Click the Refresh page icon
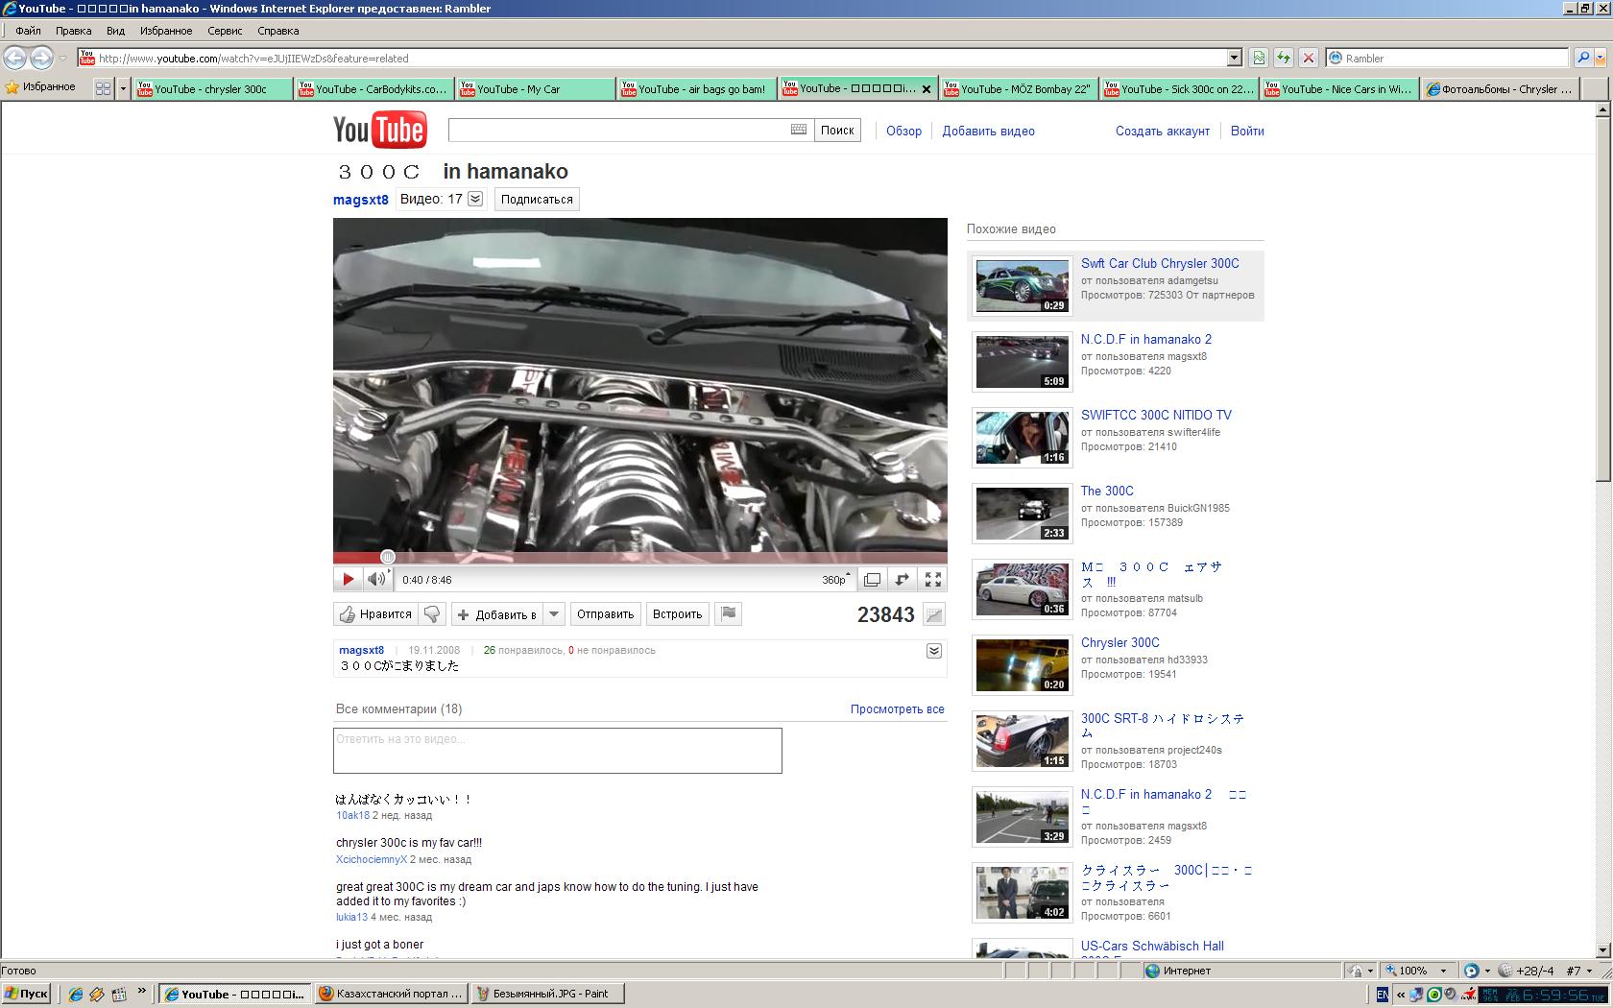 1284,59
